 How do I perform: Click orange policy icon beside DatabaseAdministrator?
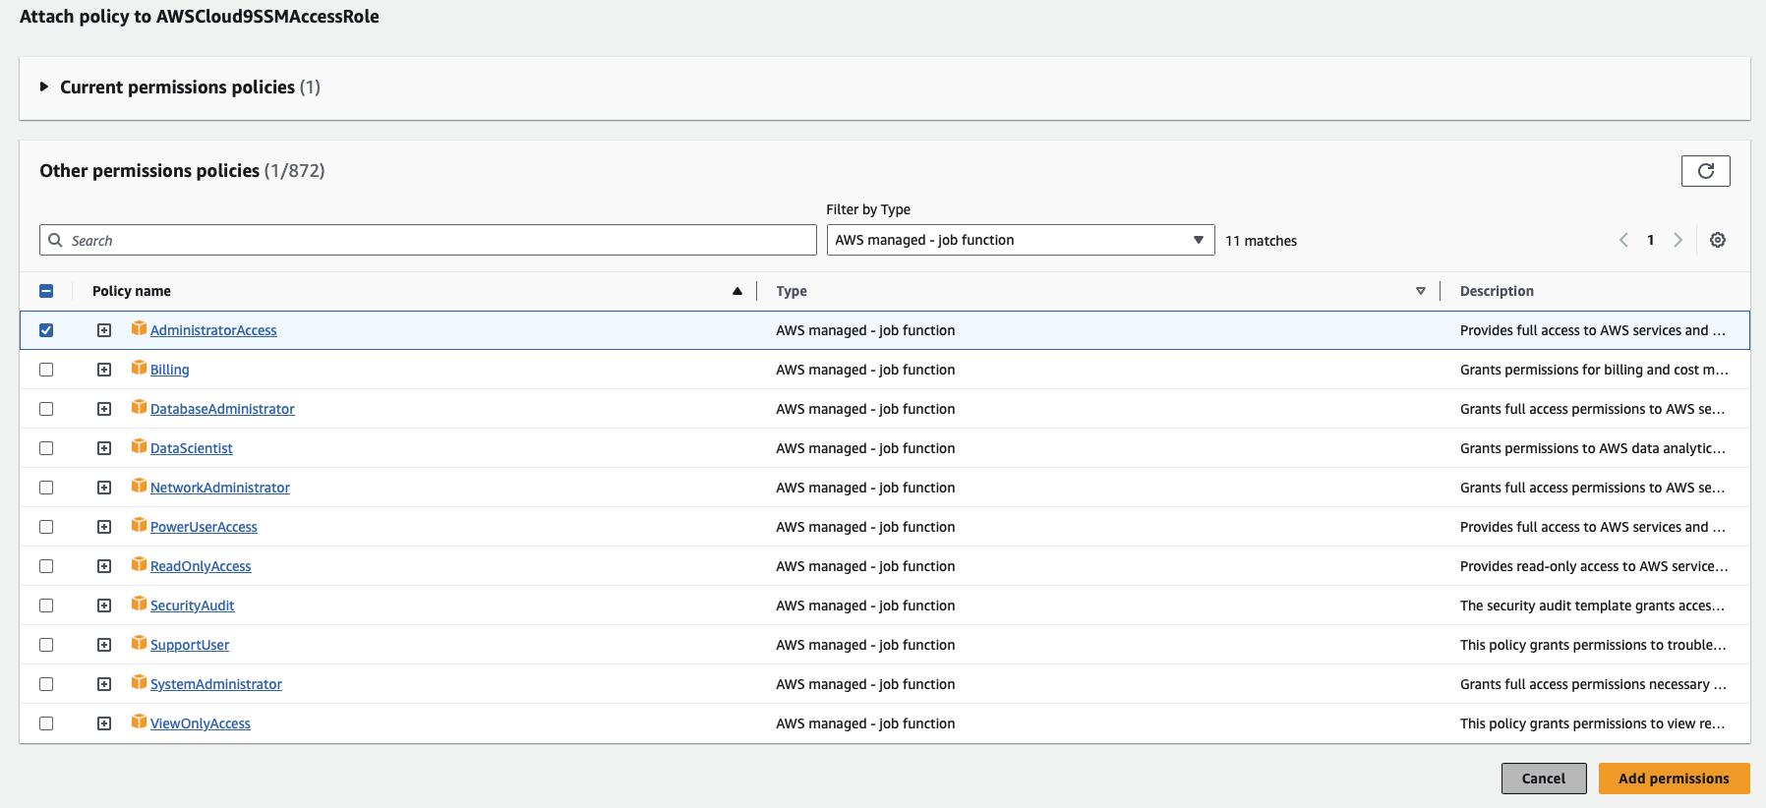point(139,407)
